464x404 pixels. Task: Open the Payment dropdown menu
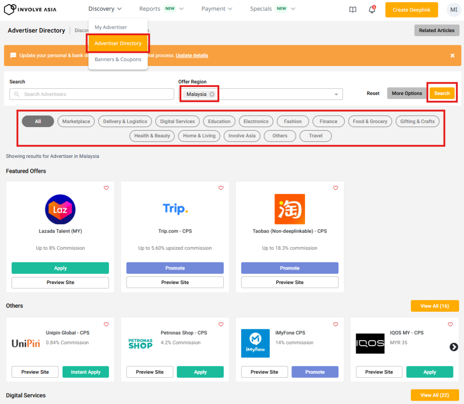point(217,9)
